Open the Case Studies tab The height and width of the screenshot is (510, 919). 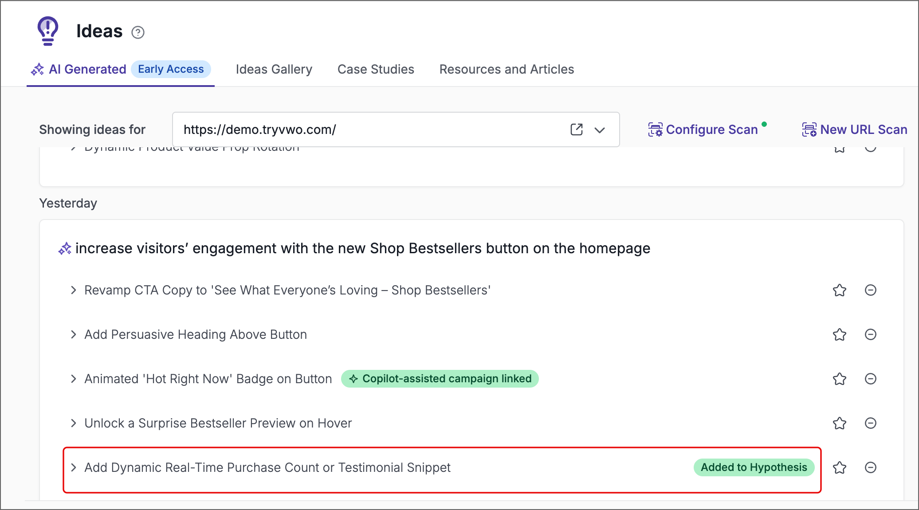click(x=376, y=69)
